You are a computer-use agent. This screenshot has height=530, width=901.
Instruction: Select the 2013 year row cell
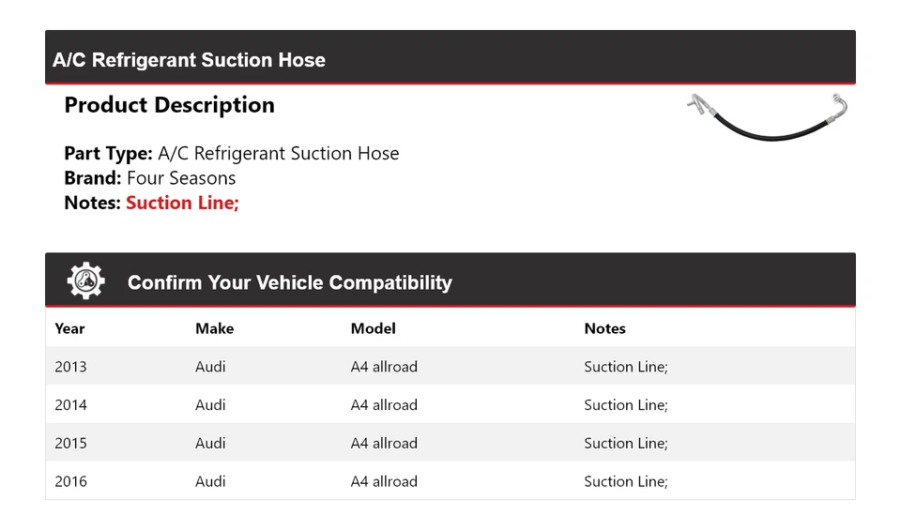[70, 367]
